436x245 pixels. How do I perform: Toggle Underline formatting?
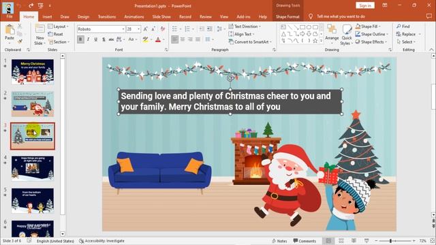click(x=96, y=39)
